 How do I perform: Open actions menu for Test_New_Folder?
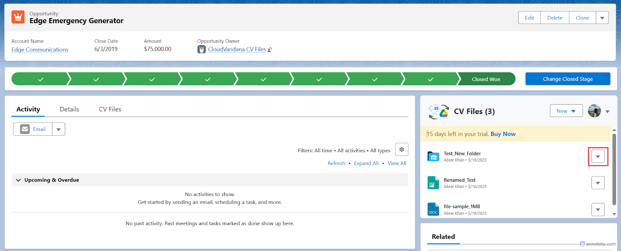click(598, 156)
